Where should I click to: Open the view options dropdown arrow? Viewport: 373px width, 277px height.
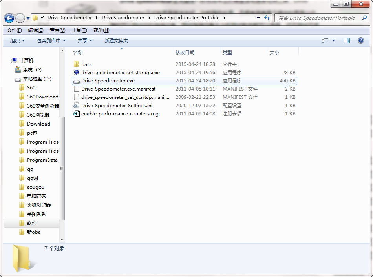(333, 40)
